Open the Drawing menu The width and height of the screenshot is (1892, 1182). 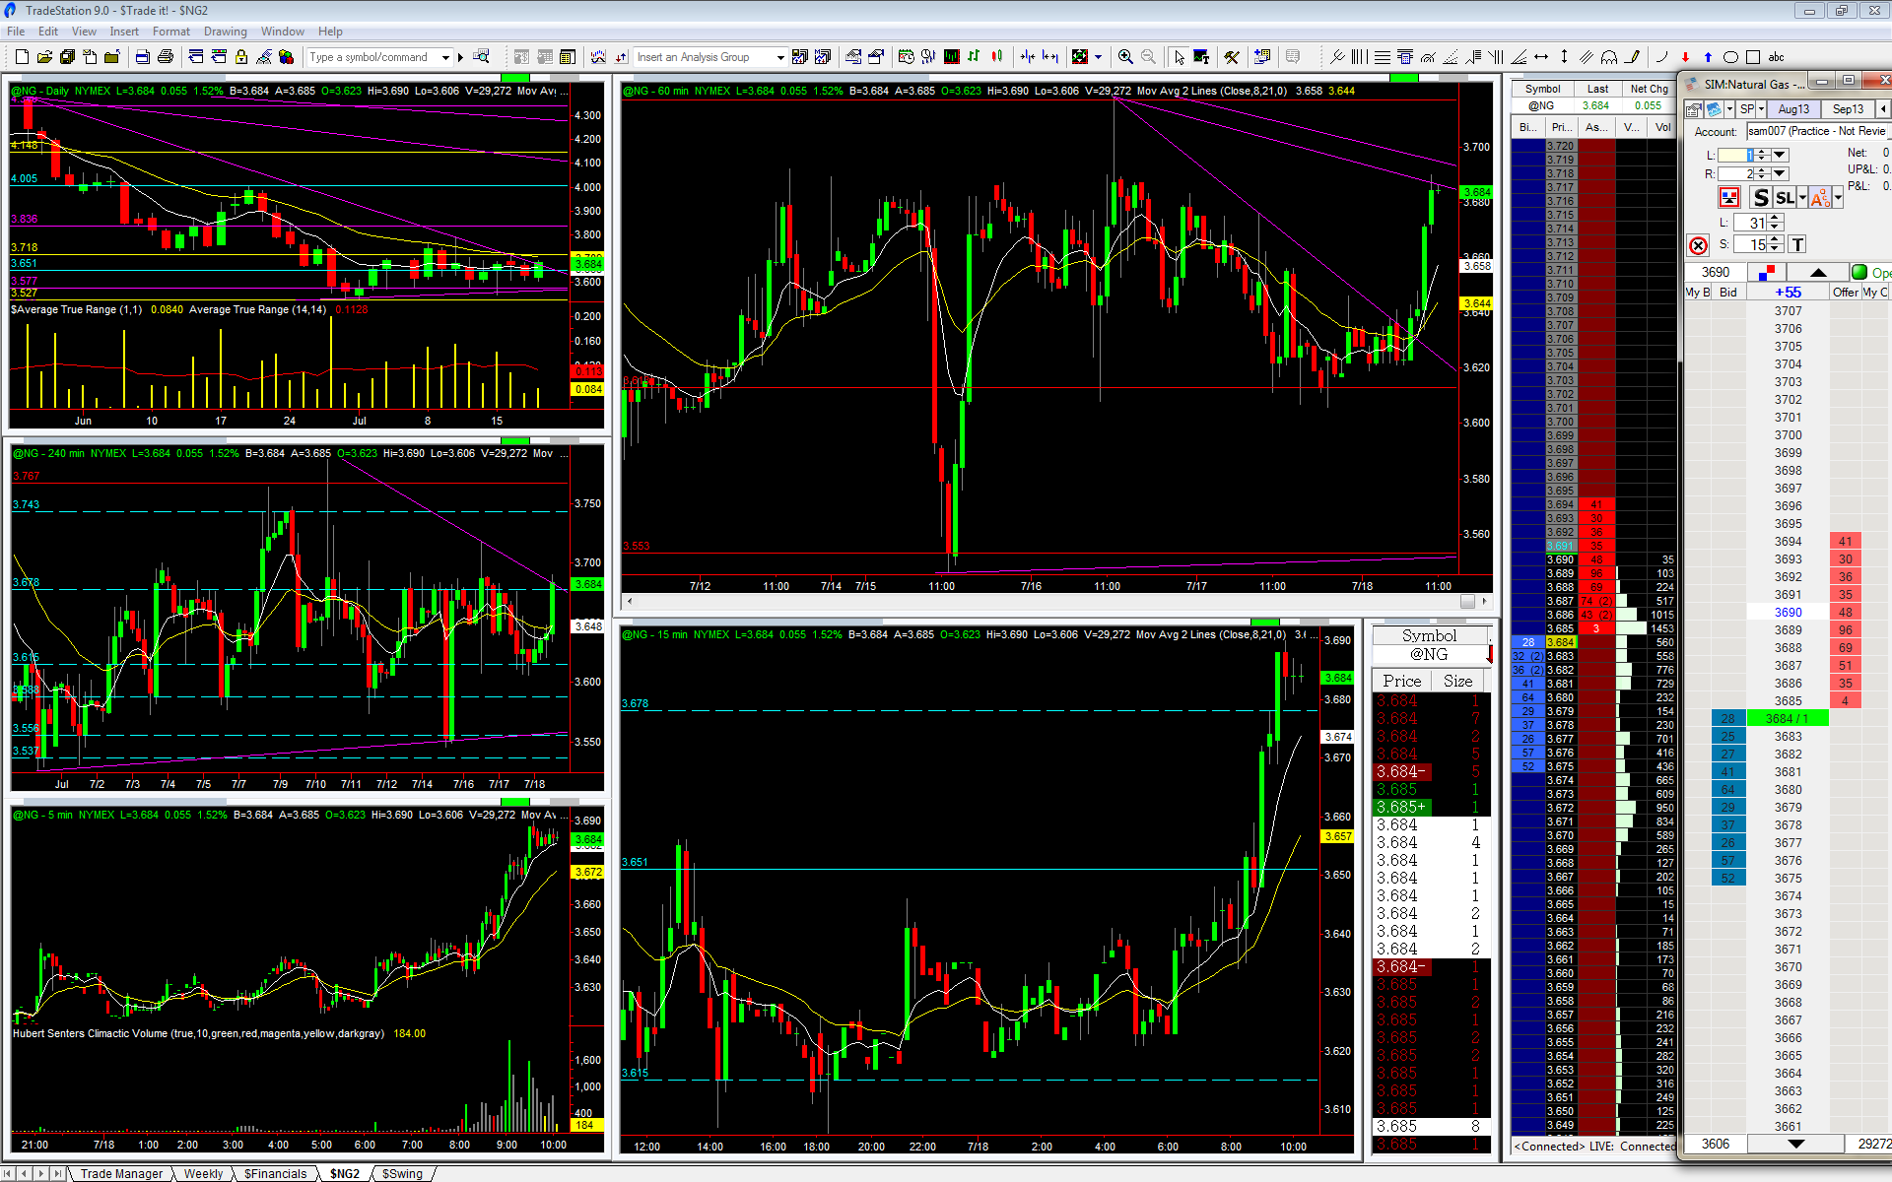(x=226, y=32)
